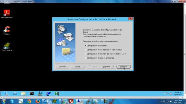This screenshot has height=104, width=186.
Task: Open Server Manager in remote taskbar
Action: 6,94
